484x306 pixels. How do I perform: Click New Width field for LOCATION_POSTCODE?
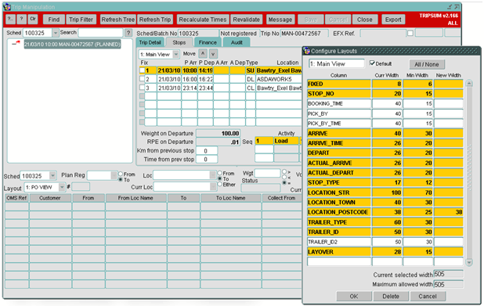click(449, 212)
